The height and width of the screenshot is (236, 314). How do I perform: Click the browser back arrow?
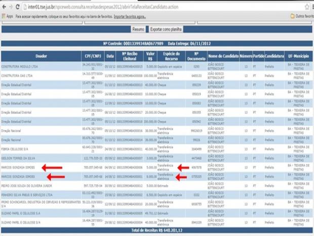[x=4, y=7]
